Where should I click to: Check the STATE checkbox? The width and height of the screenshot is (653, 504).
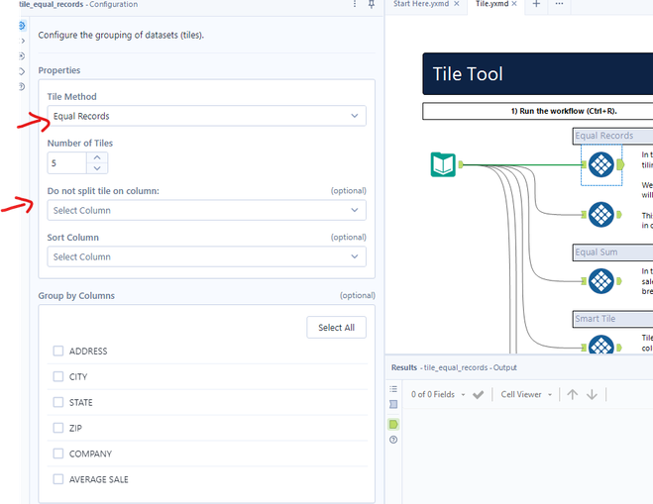point(58,402)
